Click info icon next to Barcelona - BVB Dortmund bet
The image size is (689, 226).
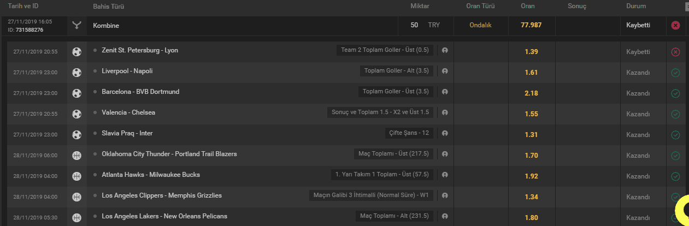(445, 92)
